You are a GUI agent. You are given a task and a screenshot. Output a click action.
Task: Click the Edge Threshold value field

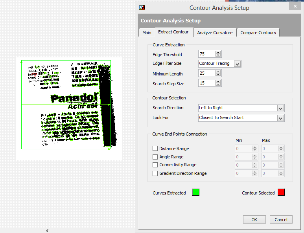207,54
